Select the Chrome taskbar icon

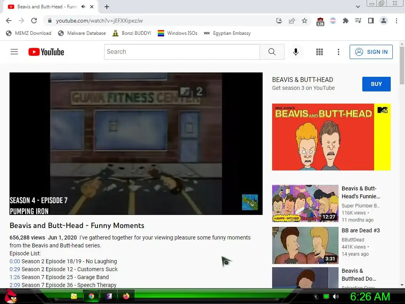91,296
